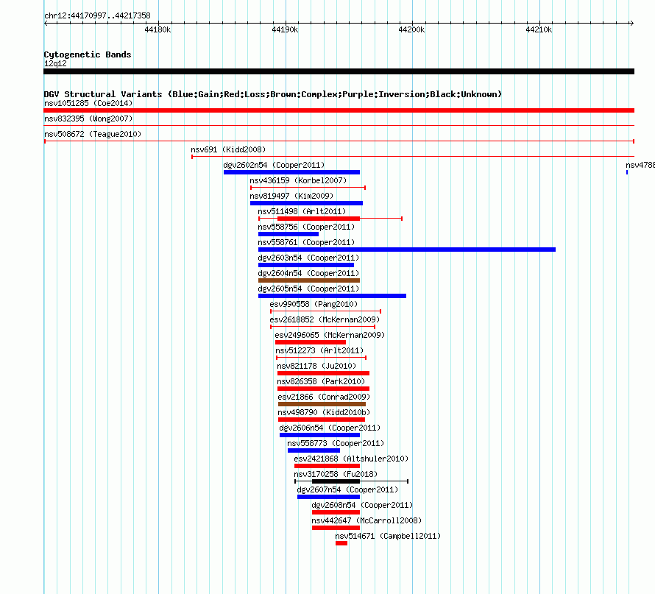Select the blue nsv558773 gain bar
The height and width of the screenshot is (594, 655).
pyautogui.click(x=314, y=450)
